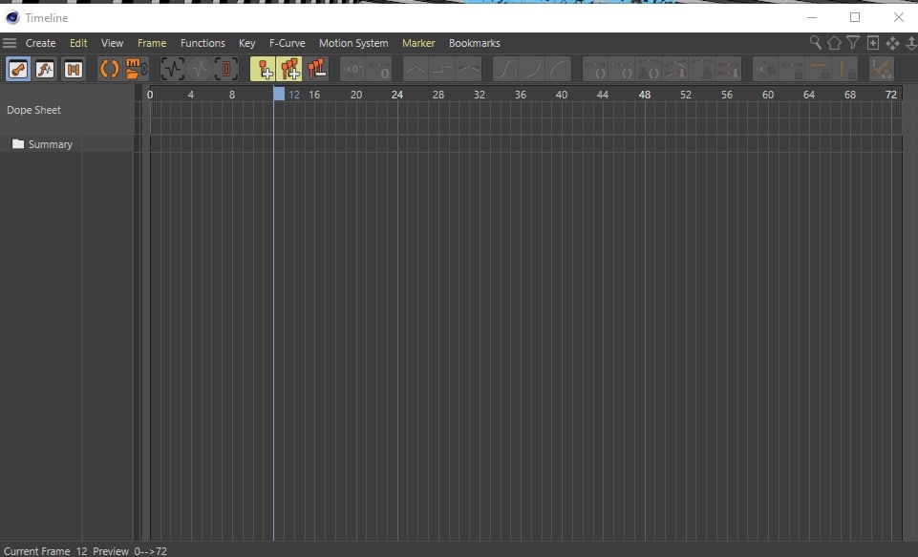Open the Functions menu
The image size is (918, 557).
(x=203, y=43)
